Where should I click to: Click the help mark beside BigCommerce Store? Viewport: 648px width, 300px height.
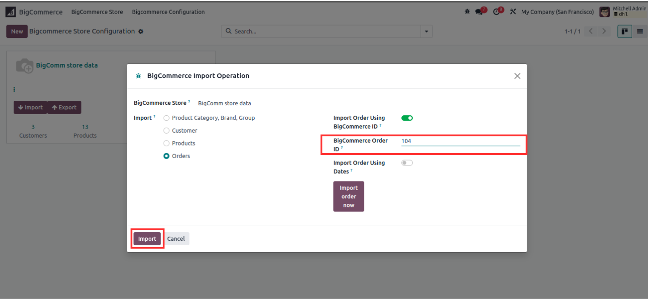189,102
